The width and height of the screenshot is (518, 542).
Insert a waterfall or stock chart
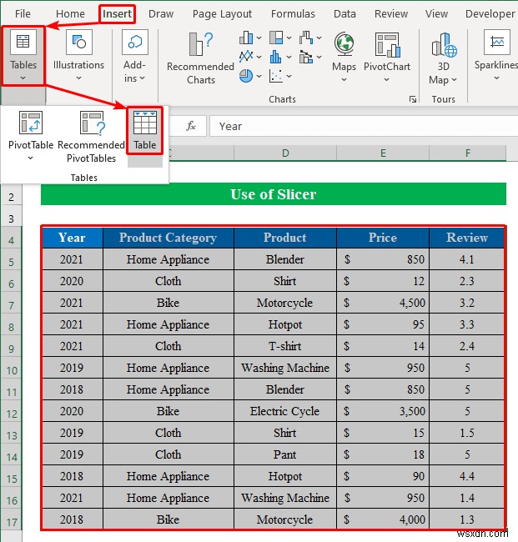pyautogui.click(x=306, y=38)
